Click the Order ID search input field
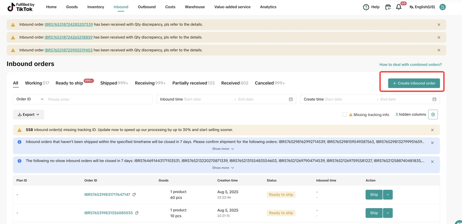The width and height of the screenshot is (462, 224). click(x=98, y=99)
